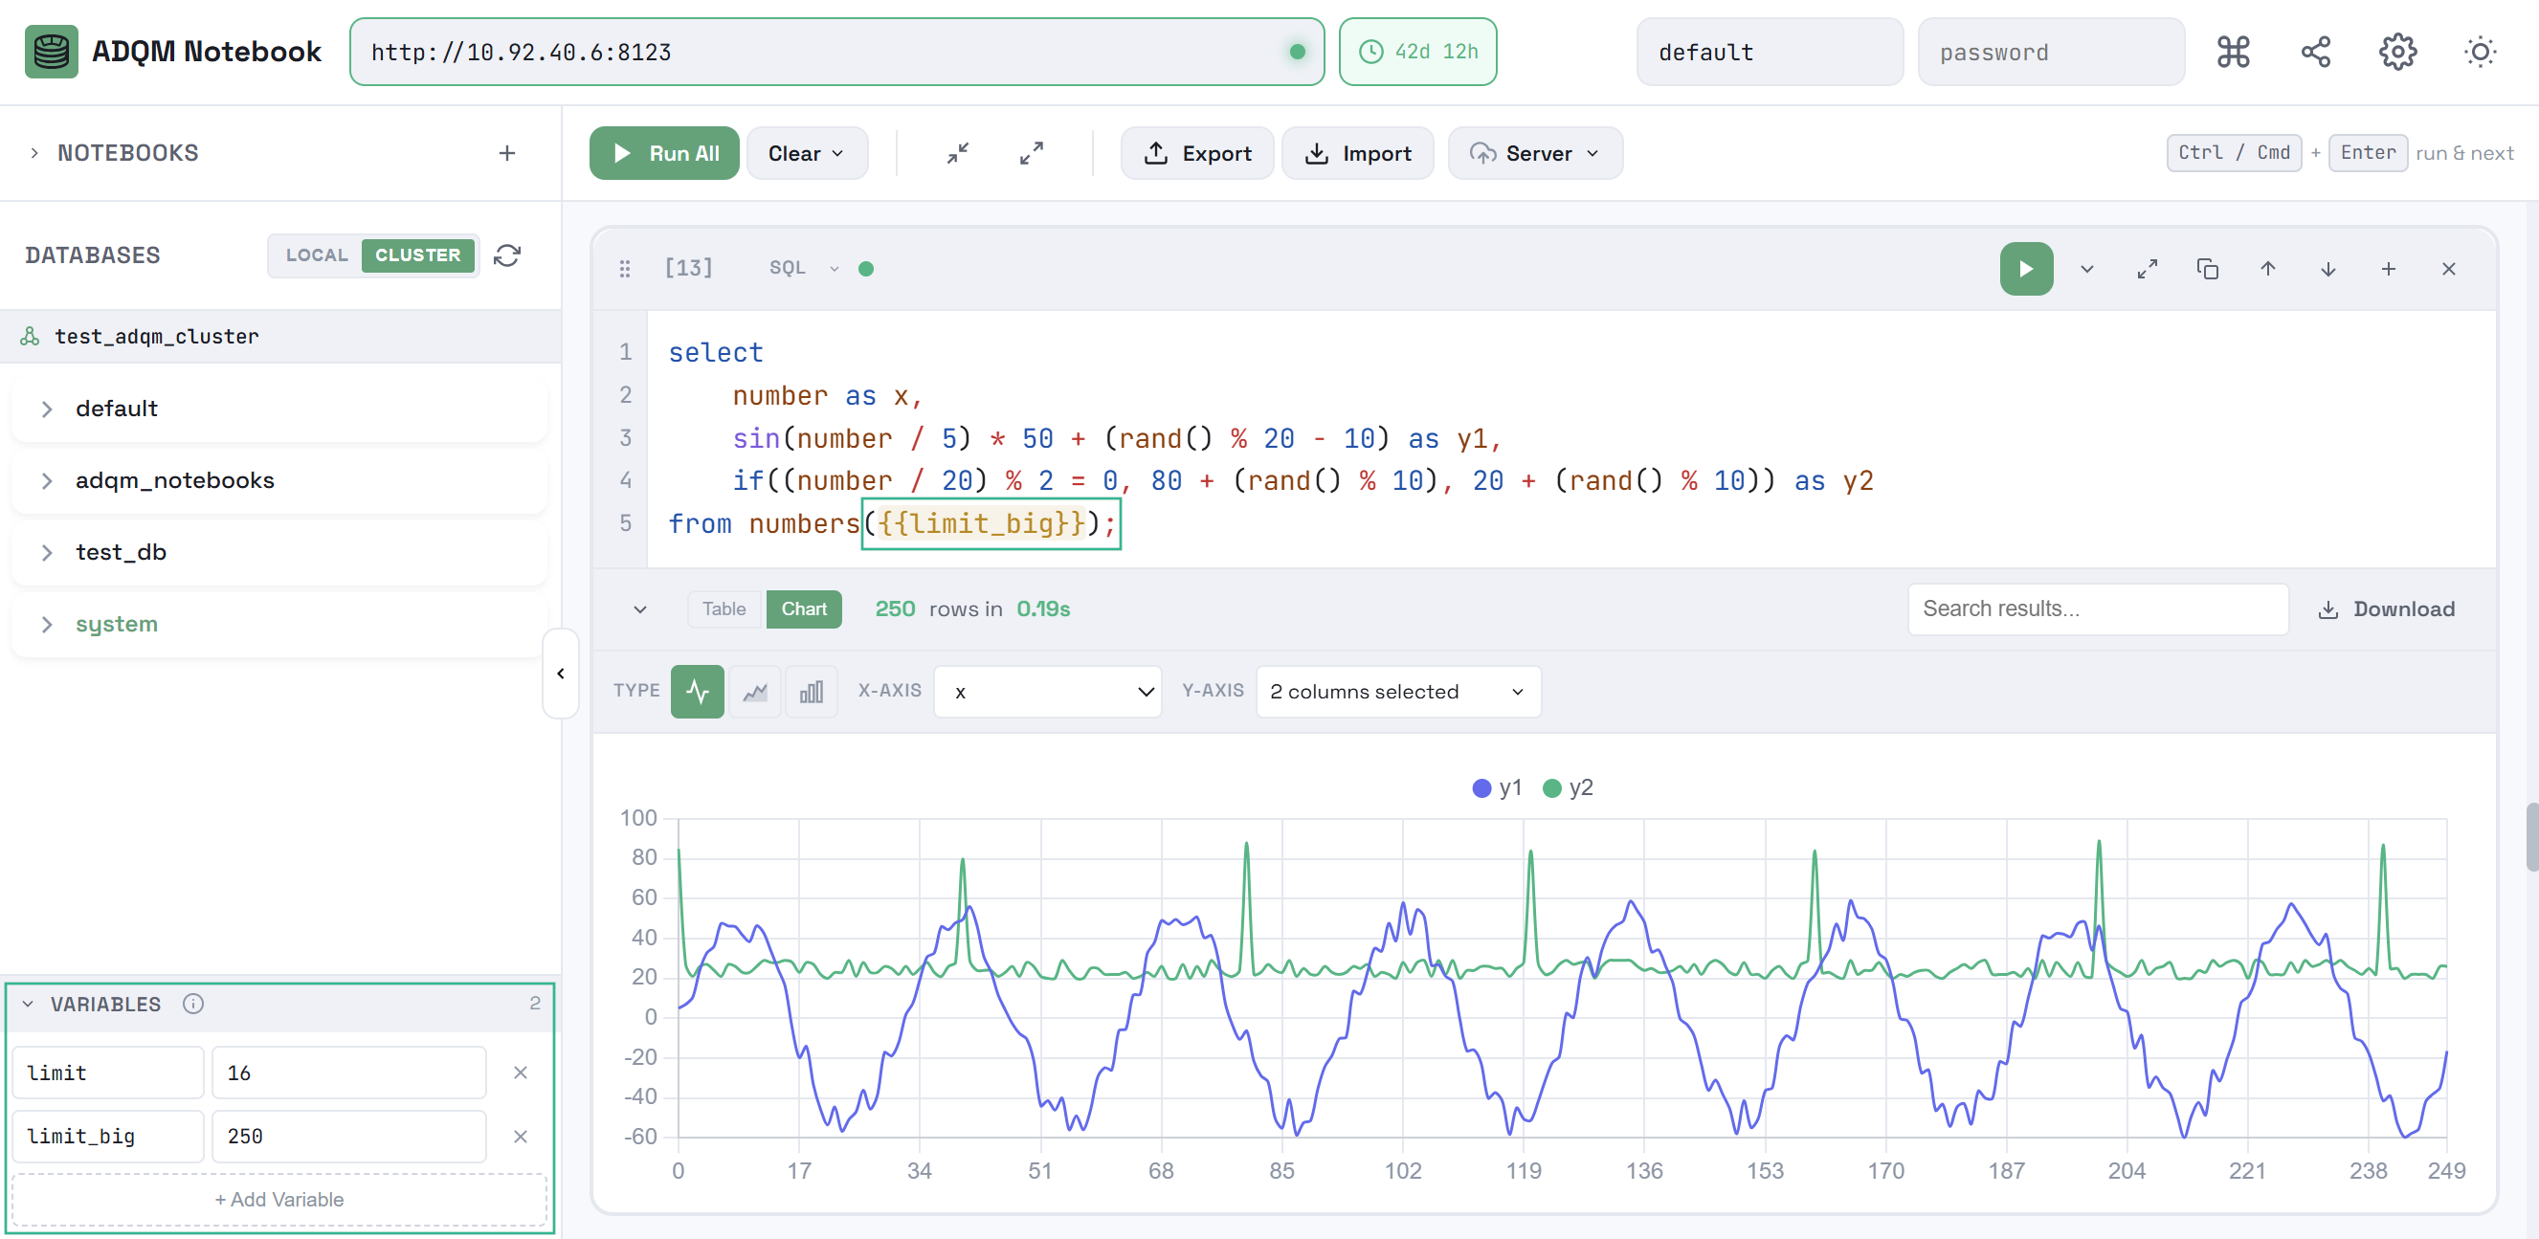Open the Server menu
This screenshot has height=1239, width=2539.
[1535, 153]
